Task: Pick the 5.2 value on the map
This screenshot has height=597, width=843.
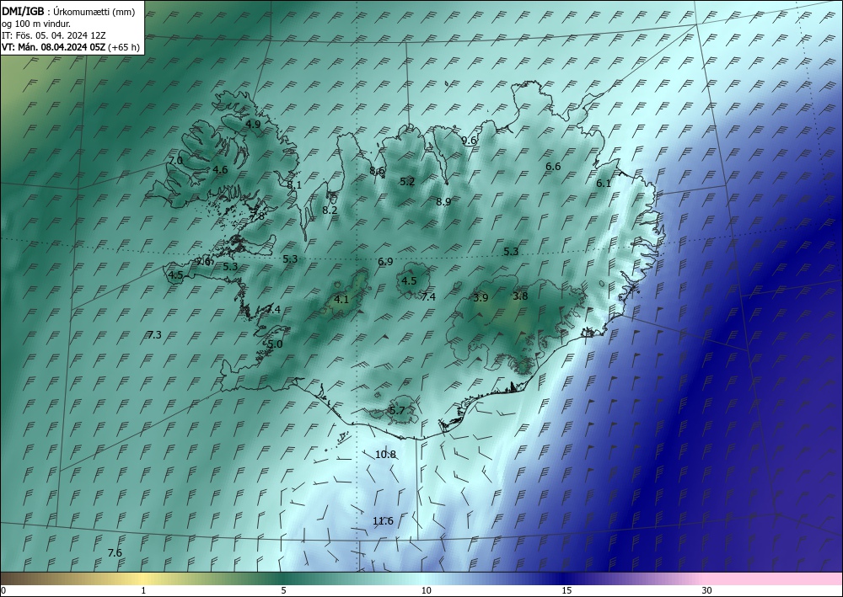Action: tap(407, 182)
